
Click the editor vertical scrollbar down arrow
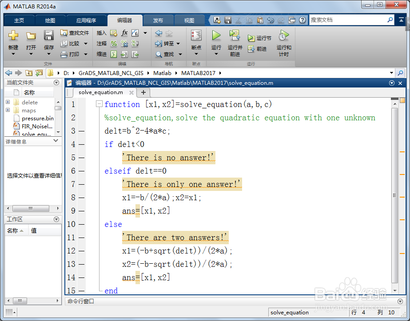[395, 291]
